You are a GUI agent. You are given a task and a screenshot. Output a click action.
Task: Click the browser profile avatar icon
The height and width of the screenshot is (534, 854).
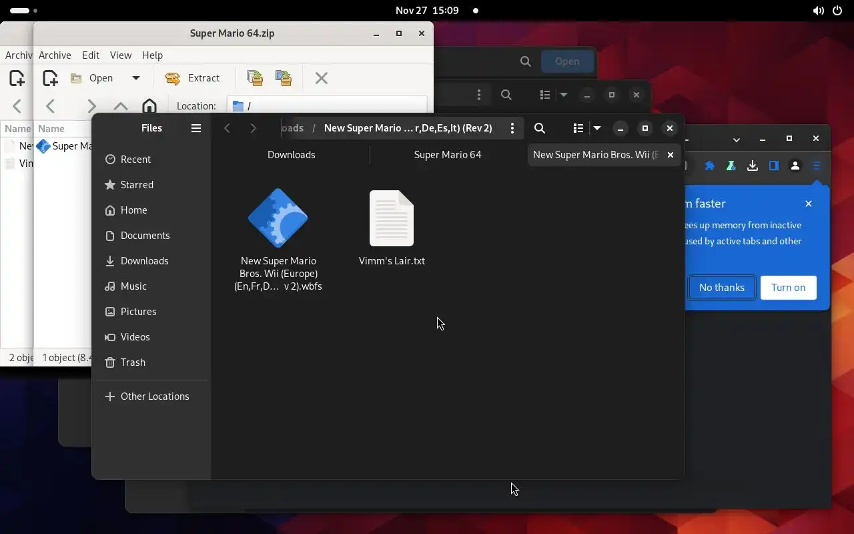click(x=795, y=166)
